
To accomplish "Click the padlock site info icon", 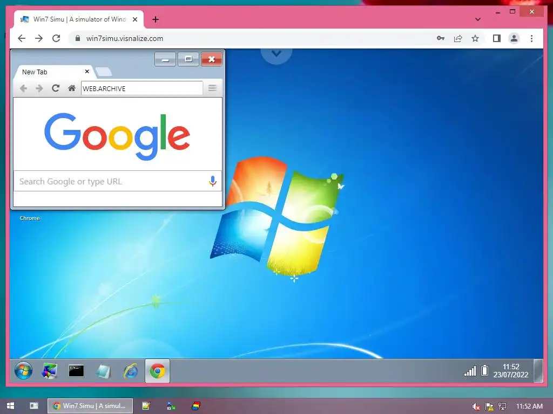I will tap(78, 38).
